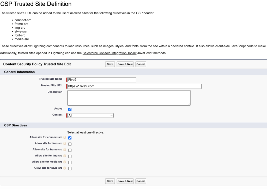
Task: Open help icon for frame-src directive
Action: click(65, 149)
